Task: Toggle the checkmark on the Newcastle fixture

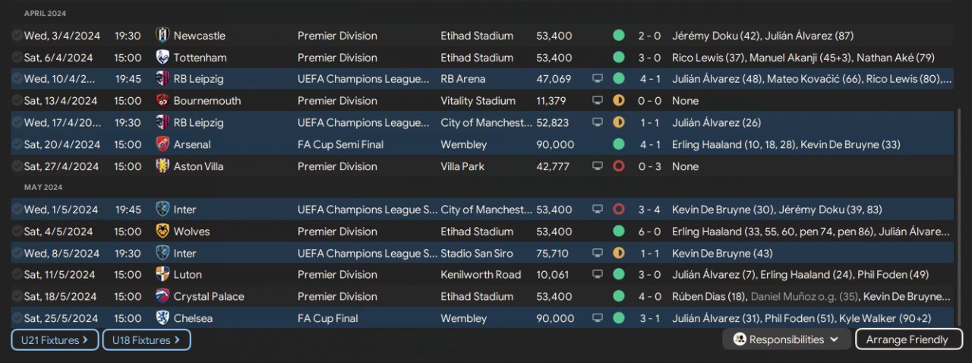Action: click(17, 36)
